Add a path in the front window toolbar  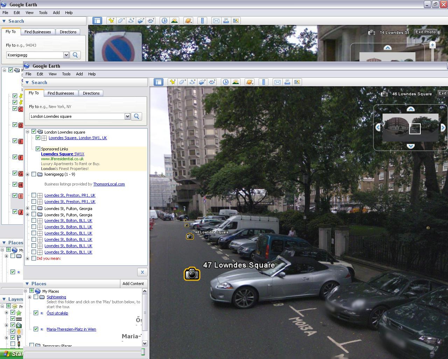point(192,82)
